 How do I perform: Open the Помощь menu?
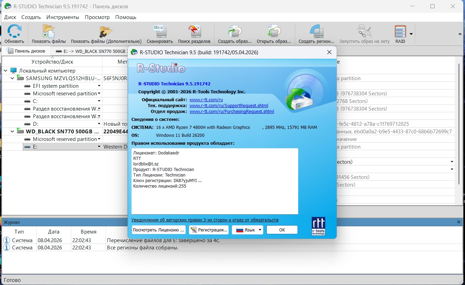point(126,17)
